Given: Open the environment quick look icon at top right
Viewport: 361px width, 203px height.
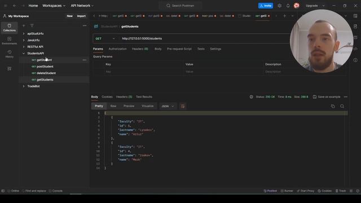Looking at the screenshot, I should point(355,16).
